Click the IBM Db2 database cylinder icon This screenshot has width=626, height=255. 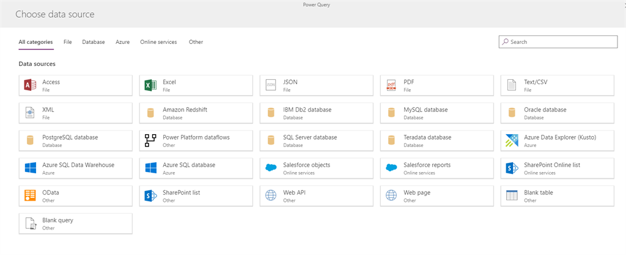point(271,113)
